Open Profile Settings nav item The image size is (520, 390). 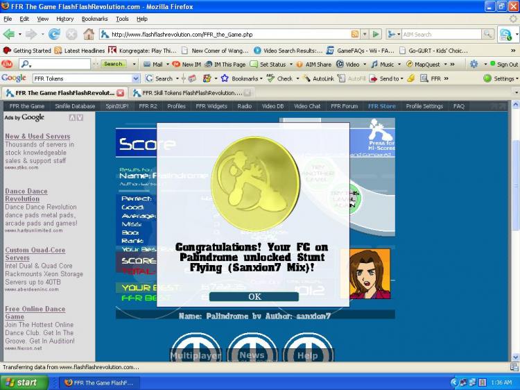pyautogui.click(x=424, y=106)
